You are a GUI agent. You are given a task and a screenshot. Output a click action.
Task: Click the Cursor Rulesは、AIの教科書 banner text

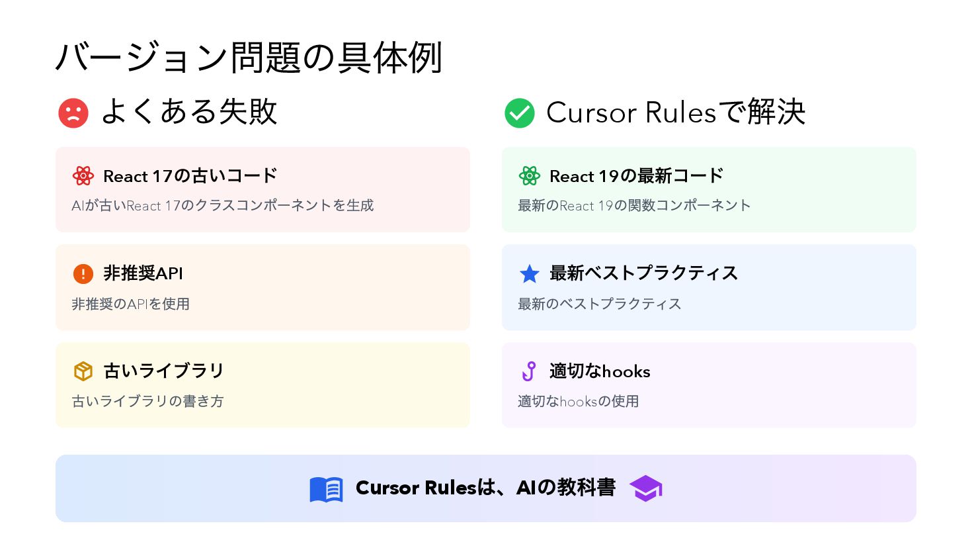click(485, 488)
